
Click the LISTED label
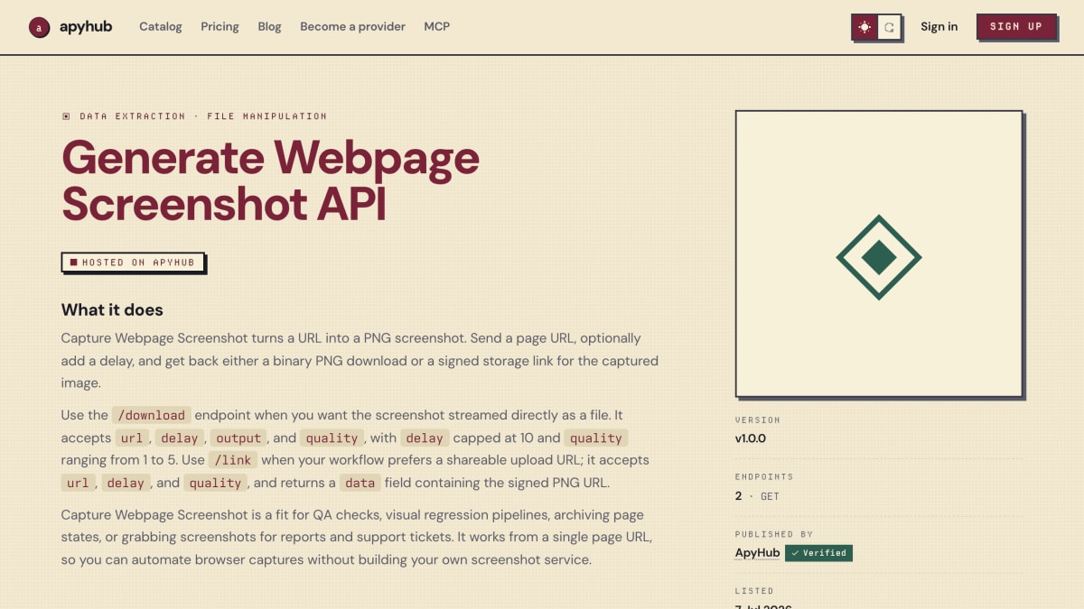[x=754, y=591]
